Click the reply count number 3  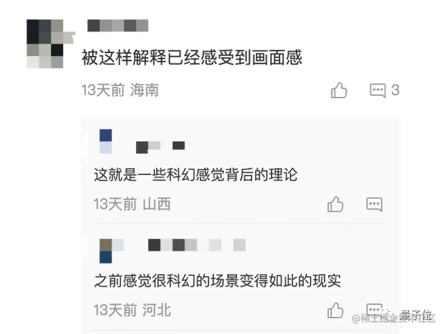(396, 91)
